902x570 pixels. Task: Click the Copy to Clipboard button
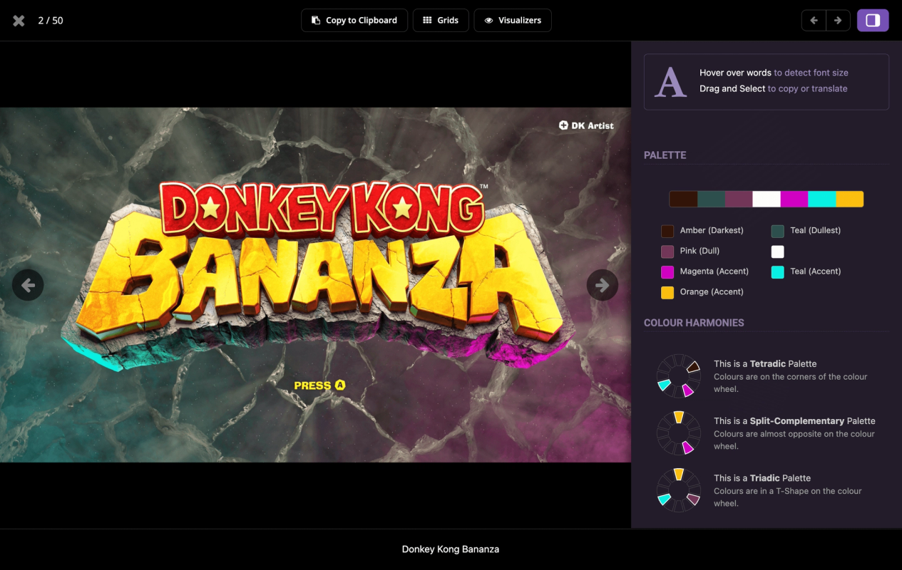354,21
